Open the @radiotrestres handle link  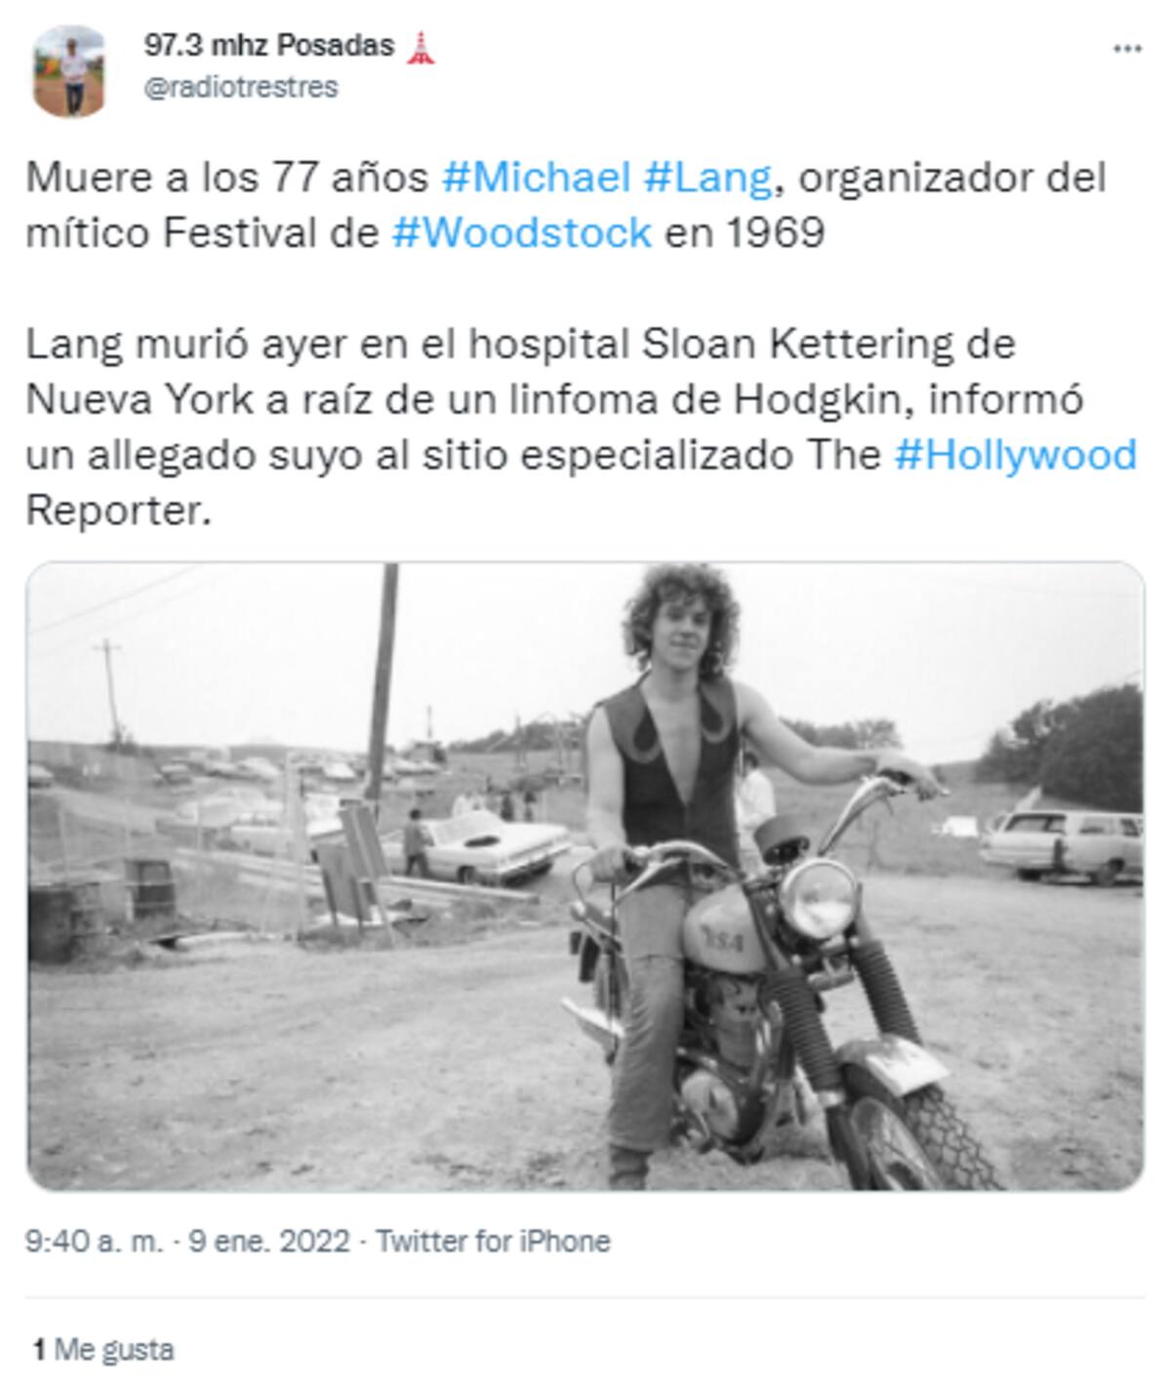241,88
